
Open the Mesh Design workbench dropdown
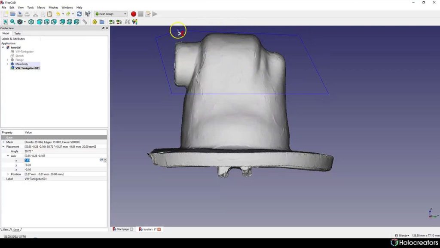pyautogui.click(x=110, y=14)
